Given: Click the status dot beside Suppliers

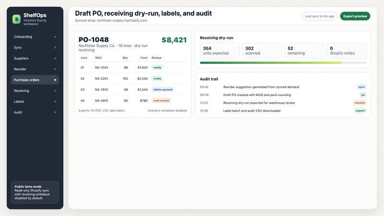Looking at the screenshot, I should [55, 58].
